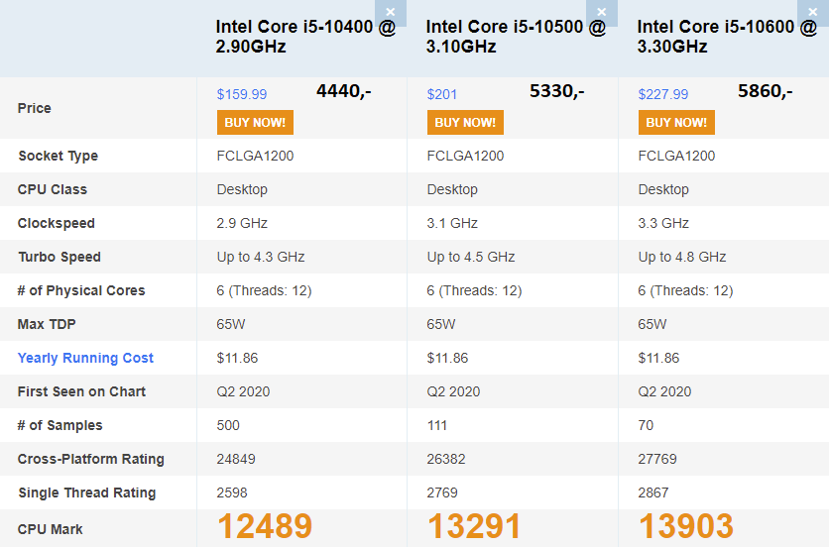Dismiss the i5-10600 column with X

click(812, 12)
